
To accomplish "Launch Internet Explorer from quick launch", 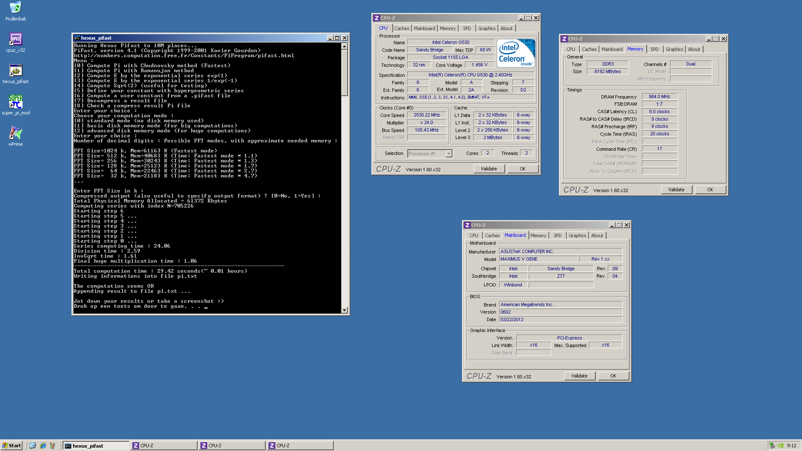I will click(x=43, y=446).
